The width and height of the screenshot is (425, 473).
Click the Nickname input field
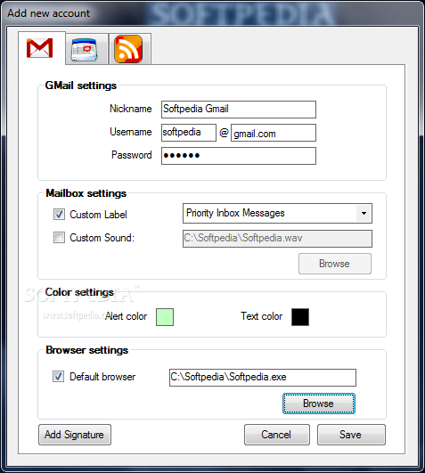pos(239,110)
